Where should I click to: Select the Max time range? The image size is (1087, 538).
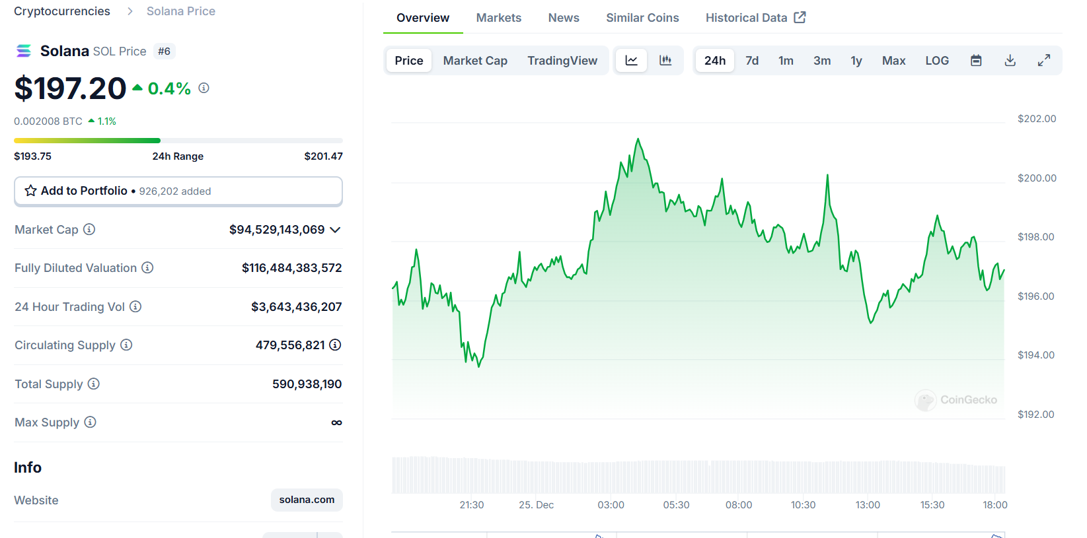[893, 61]
